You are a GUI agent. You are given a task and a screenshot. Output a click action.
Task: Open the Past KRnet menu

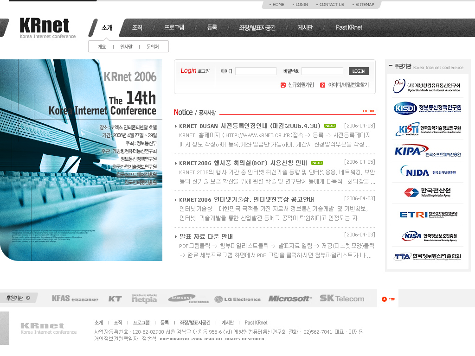pos(349,28)
